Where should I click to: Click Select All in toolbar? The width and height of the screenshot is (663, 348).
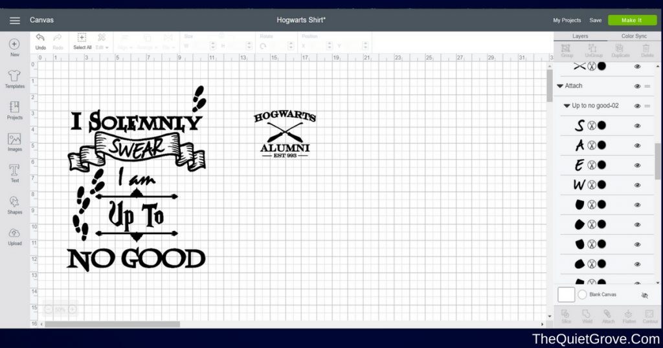pos(82,41)
